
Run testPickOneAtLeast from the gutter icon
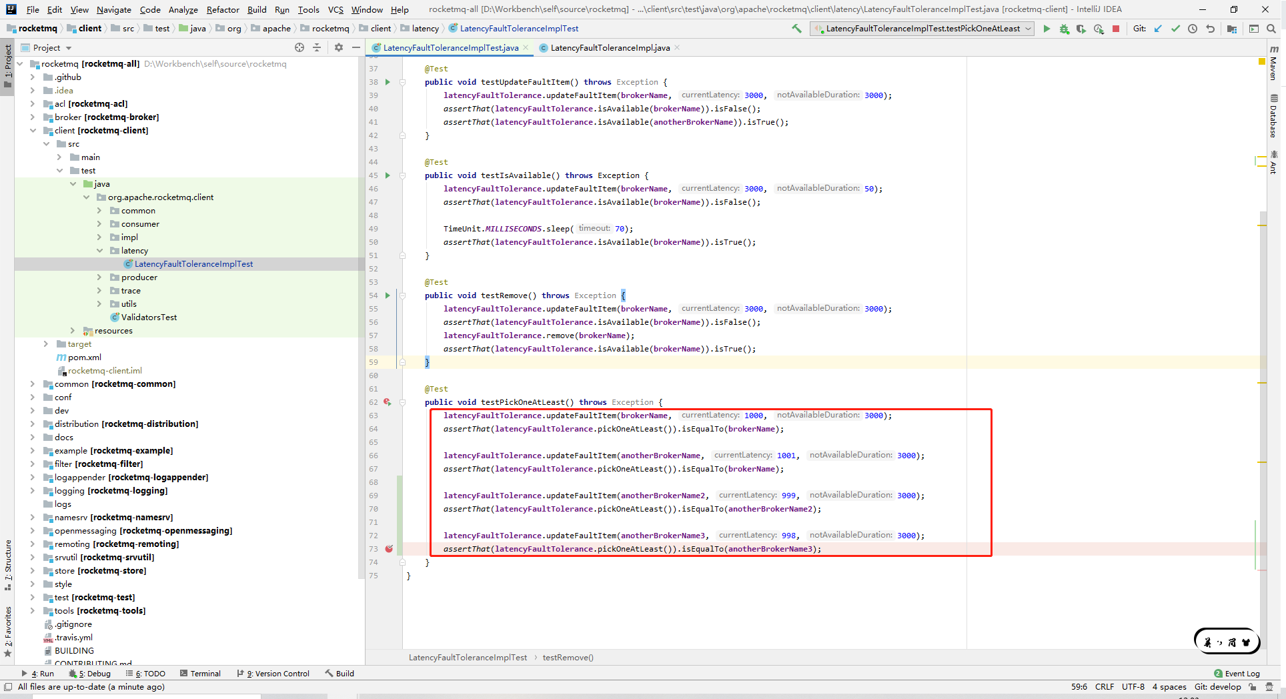(x=388, y=402)
